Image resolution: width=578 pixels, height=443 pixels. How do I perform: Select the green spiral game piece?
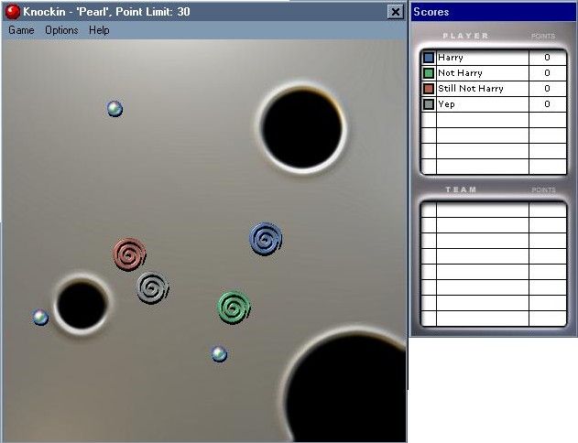[234, 307]
